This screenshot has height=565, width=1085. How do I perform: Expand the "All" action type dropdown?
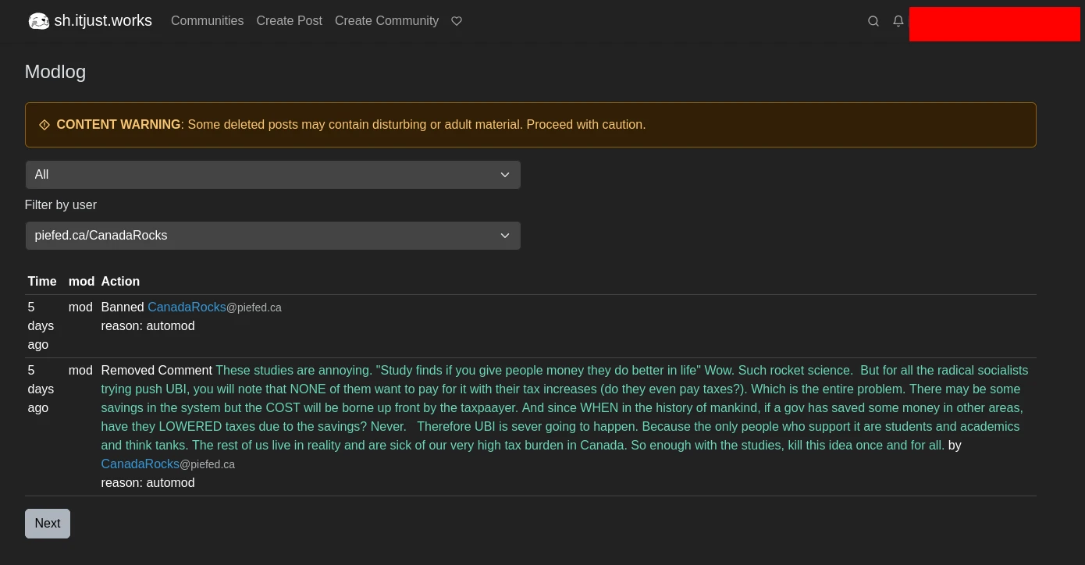click(272, 175)
